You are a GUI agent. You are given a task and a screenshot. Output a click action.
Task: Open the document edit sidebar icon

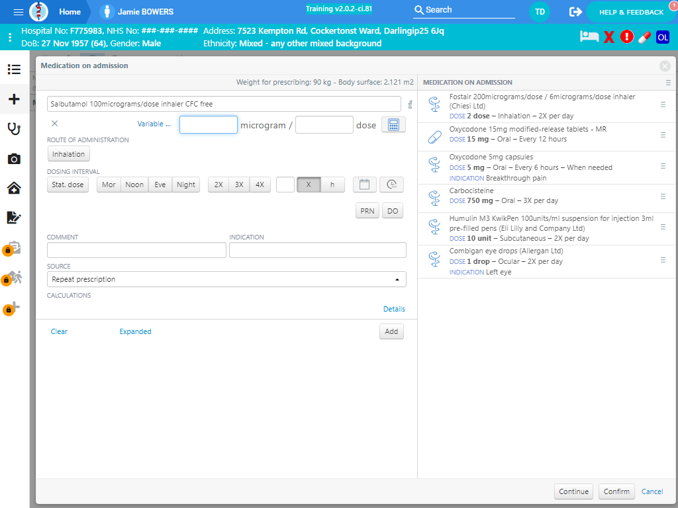(x=14, y=217)
